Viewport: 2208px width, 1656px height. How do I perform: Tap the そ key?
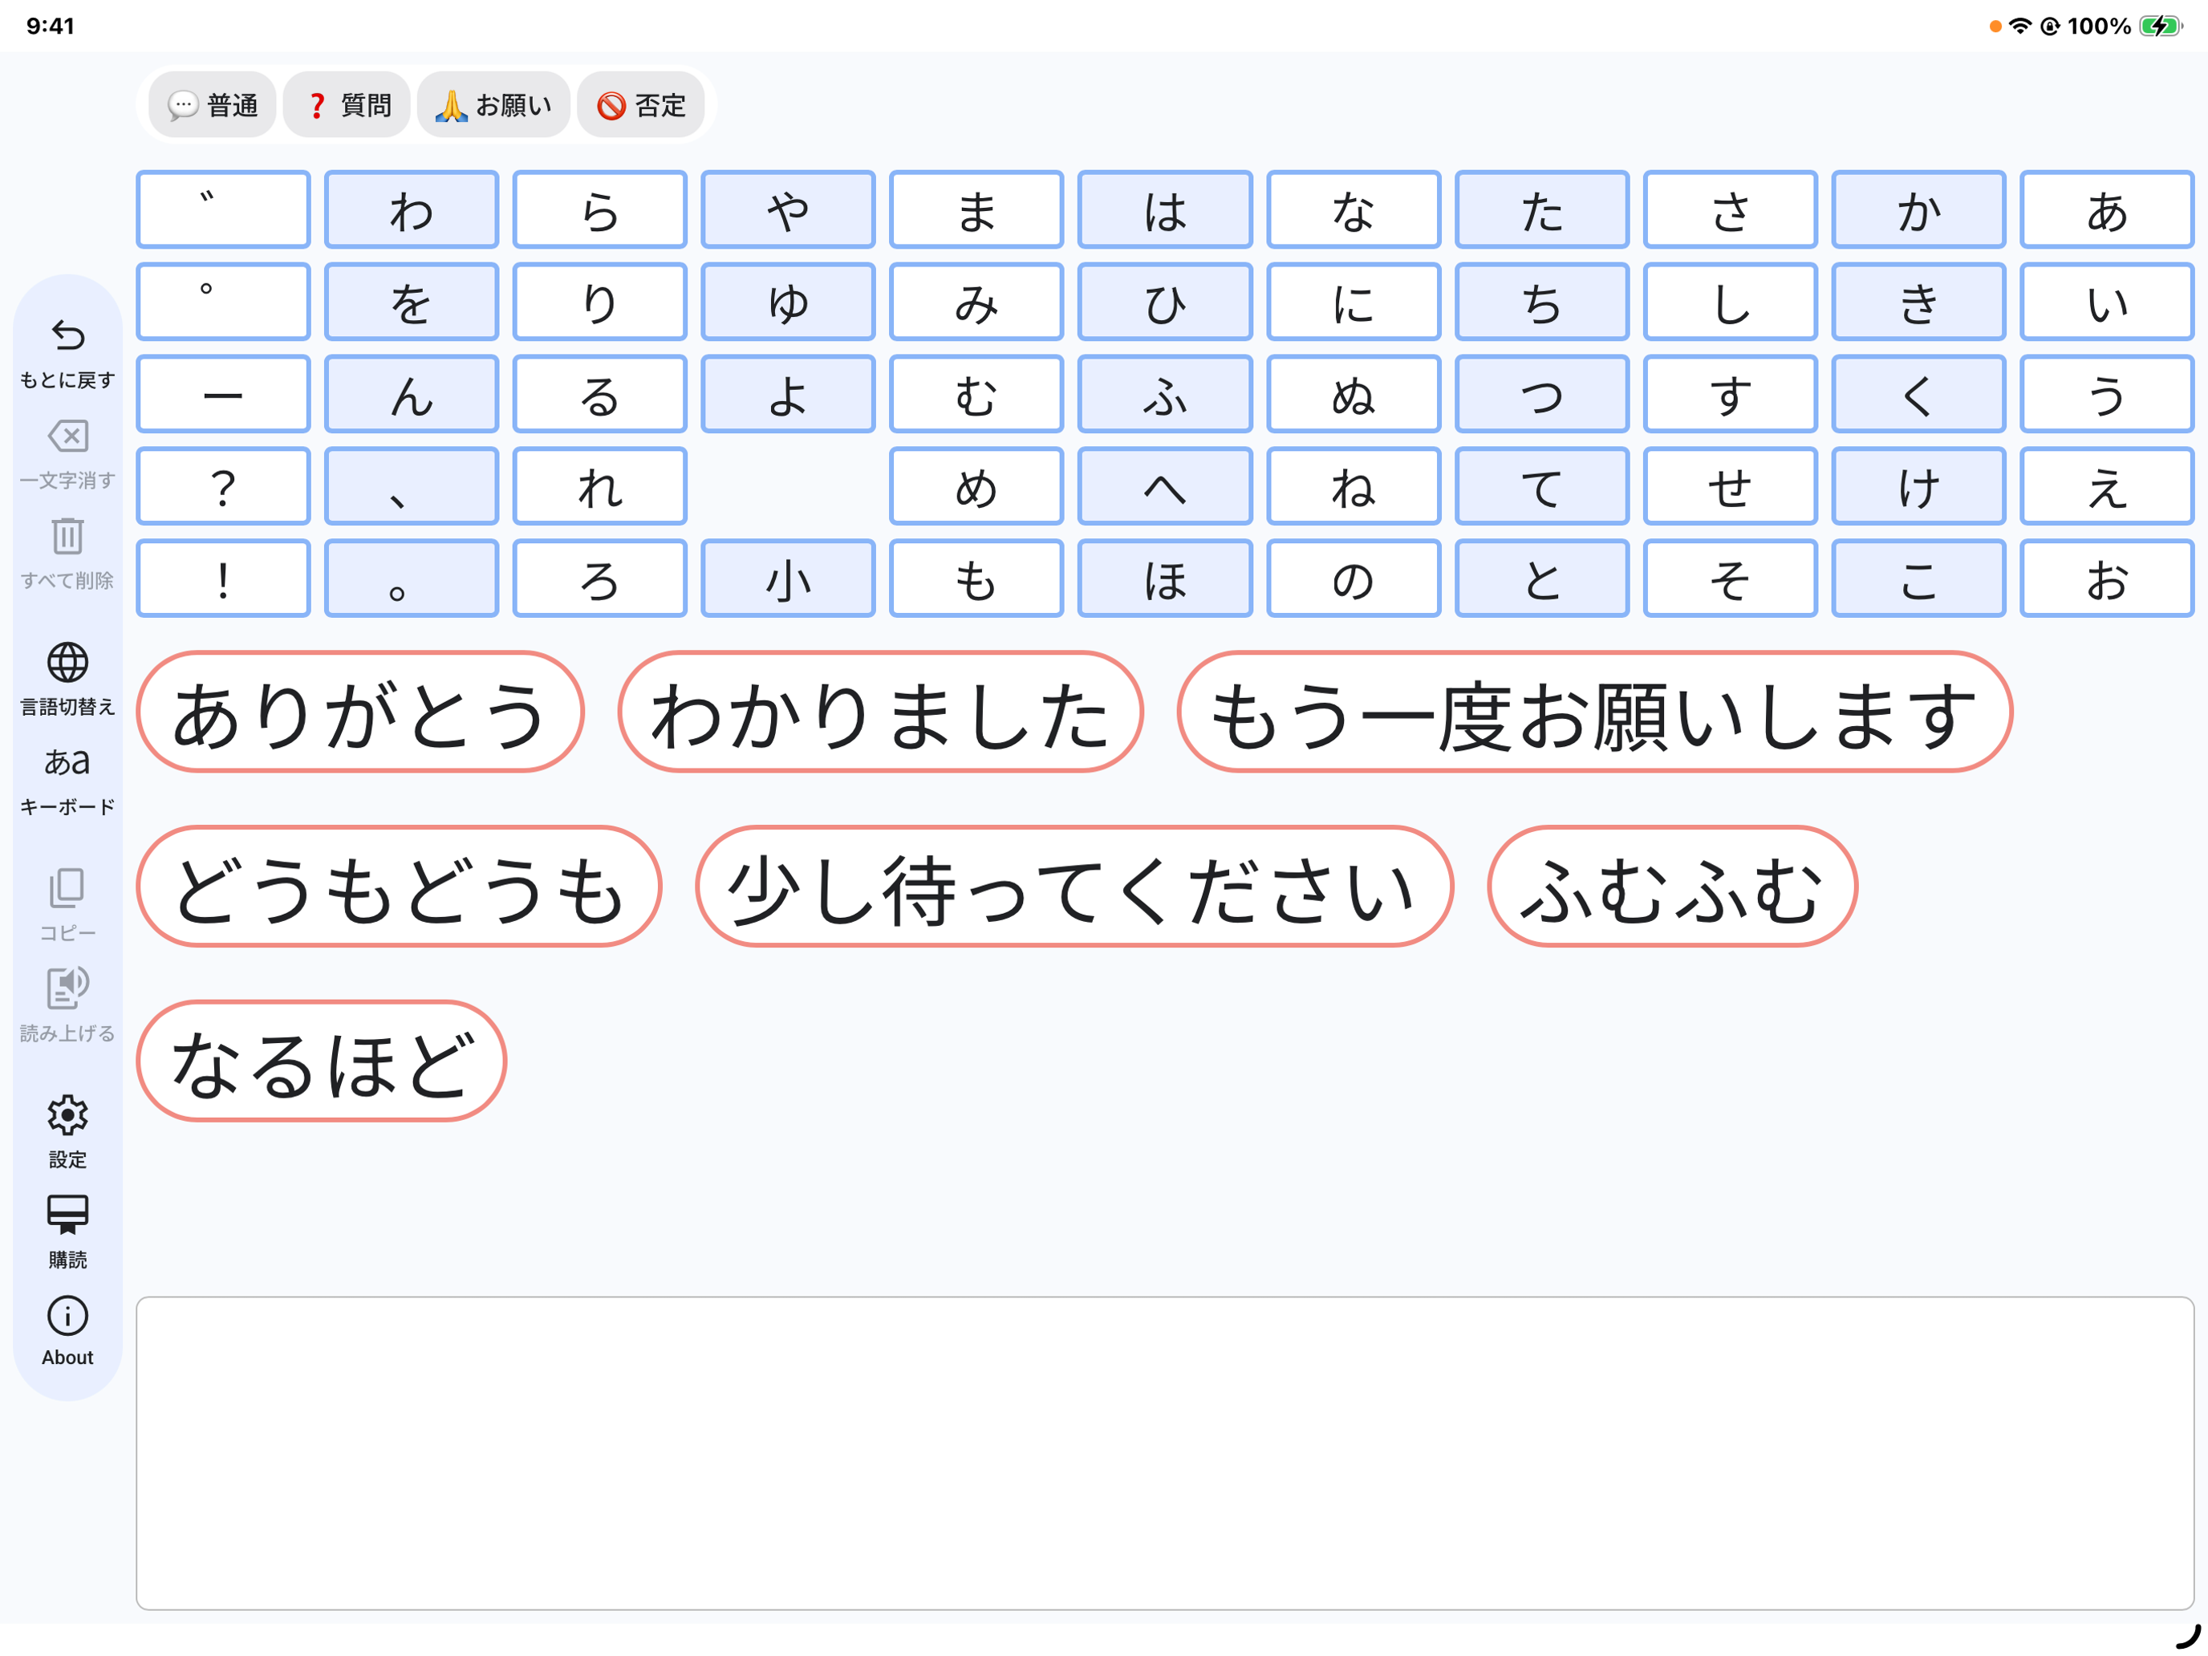(1730, 579)
